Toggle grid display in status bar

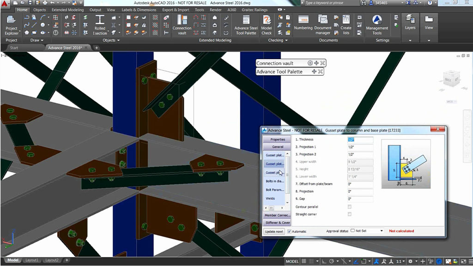click(304, 261)
